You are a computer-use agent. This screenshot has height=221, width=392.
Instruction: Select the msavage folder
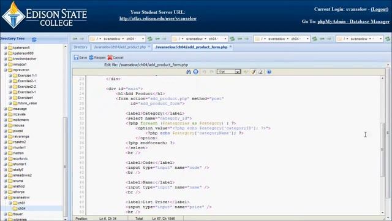20,109
